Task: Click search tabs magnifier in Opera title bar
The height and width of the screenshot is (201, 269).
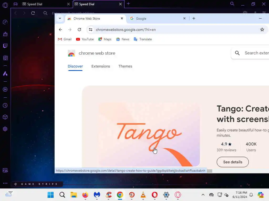Action: [232, 4]
